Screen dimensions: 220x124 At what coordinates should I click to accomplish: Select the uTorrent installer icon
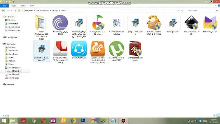[x=117, y=49]
